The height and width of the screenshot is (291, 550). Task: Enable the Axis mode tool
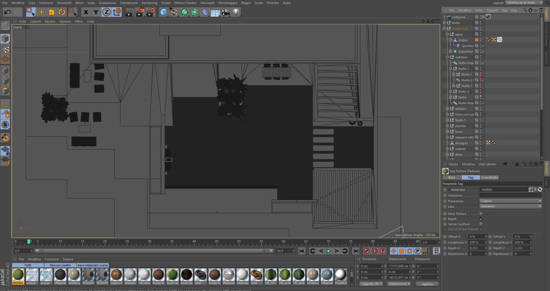(x=5, y=104)
